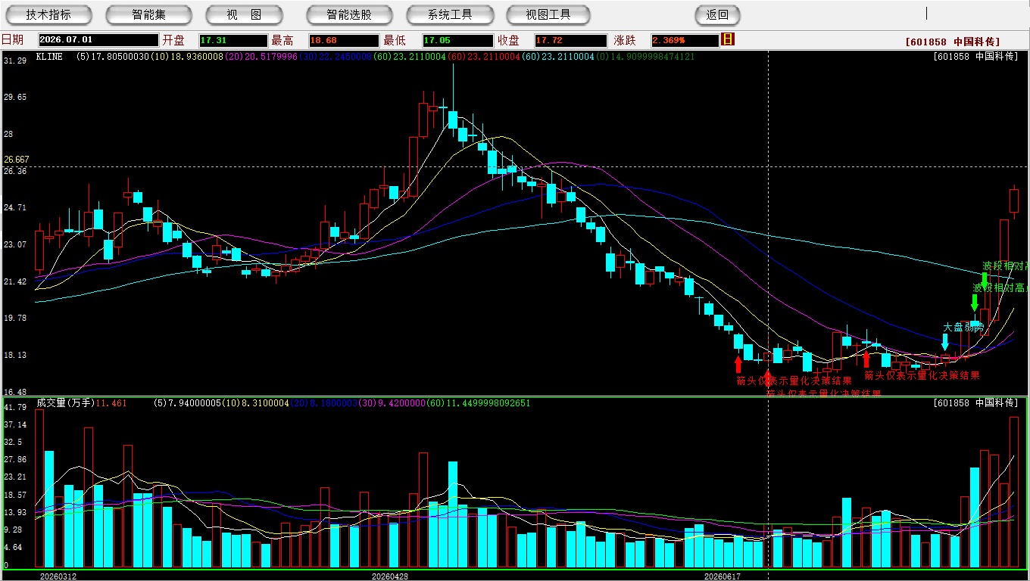The image size is (1030, 581).
Task: Click the 31.29 price axis label
Action: click(x=16, y=61)
